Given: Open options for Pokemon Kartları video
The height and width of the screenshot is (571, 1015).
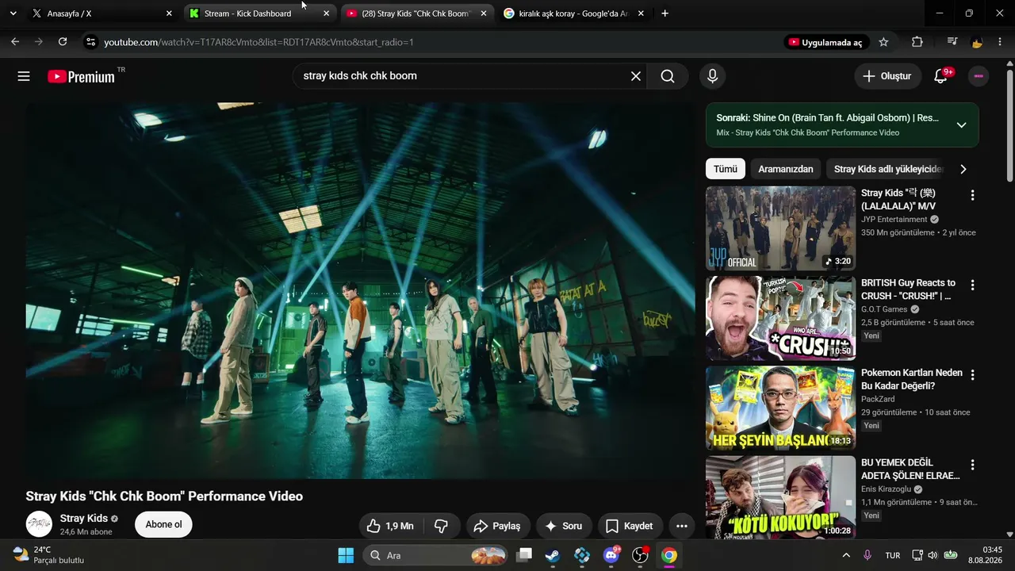Looking at the screenshot, I should coord(972,374).
